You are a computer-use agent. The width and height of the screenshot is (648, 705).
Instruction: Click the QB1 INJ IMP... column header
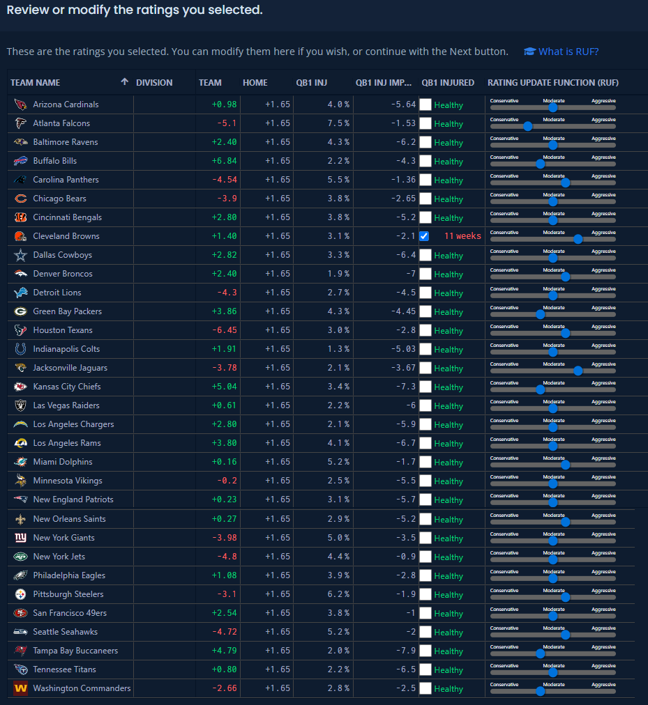click(x=383, y=83)
